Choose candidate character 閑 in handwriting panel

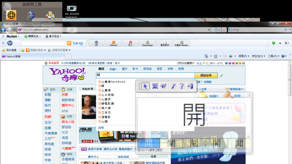[172, 143]
